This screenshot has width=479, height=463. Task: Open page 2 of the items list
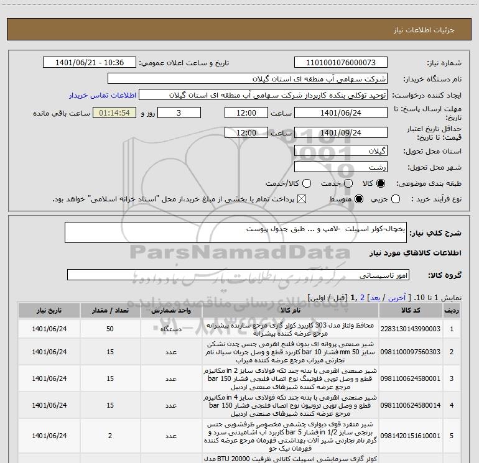coord(362,298)
